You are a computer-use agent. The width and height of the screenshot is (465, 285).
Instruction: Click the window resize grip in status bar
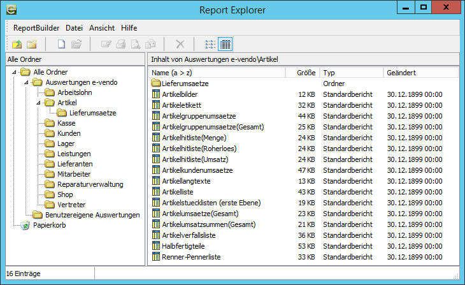coord(456,276)
